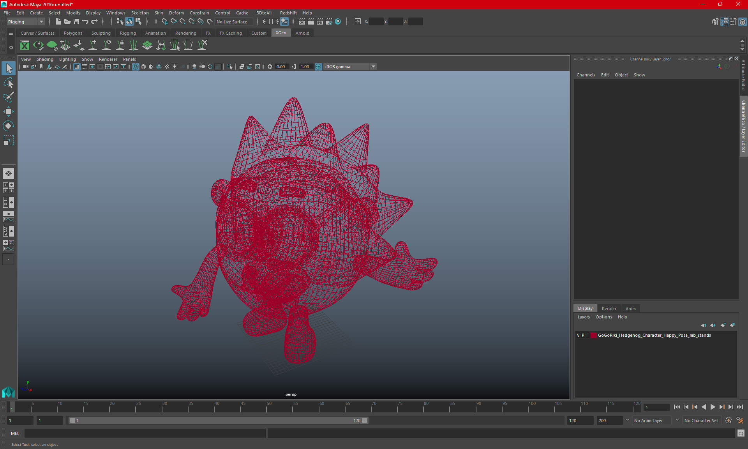Viewport: 748px width, 449px height.
Task: Open the Render layer tab
Action: (609, 308)
